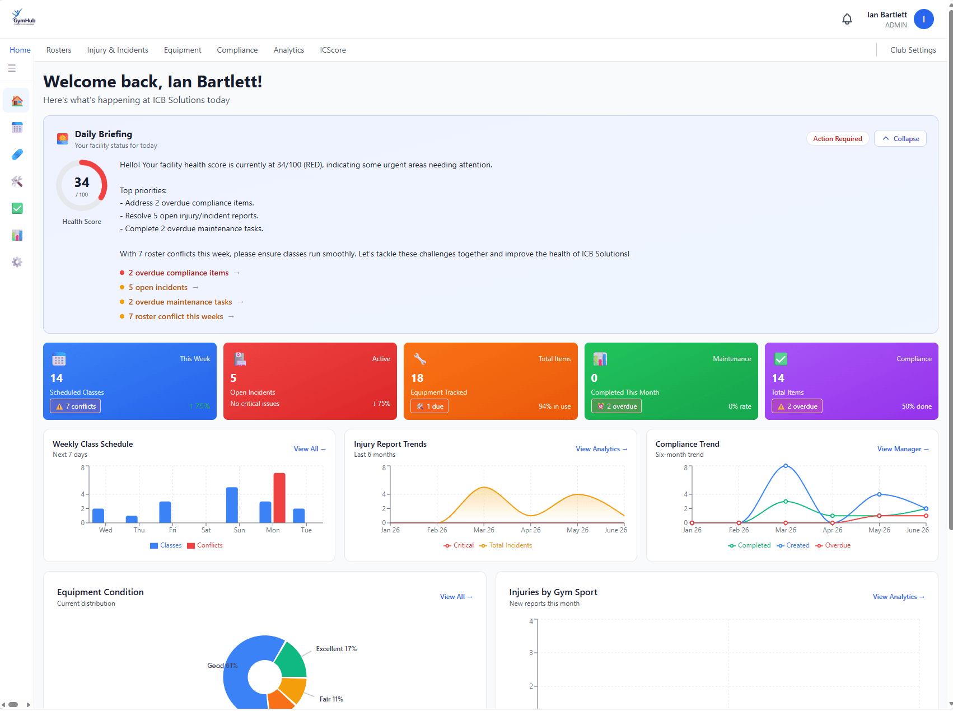Viewport: 953px width, 711px height.
Task: Click View Analytics for Injury Report Trends
Action: 601,449
